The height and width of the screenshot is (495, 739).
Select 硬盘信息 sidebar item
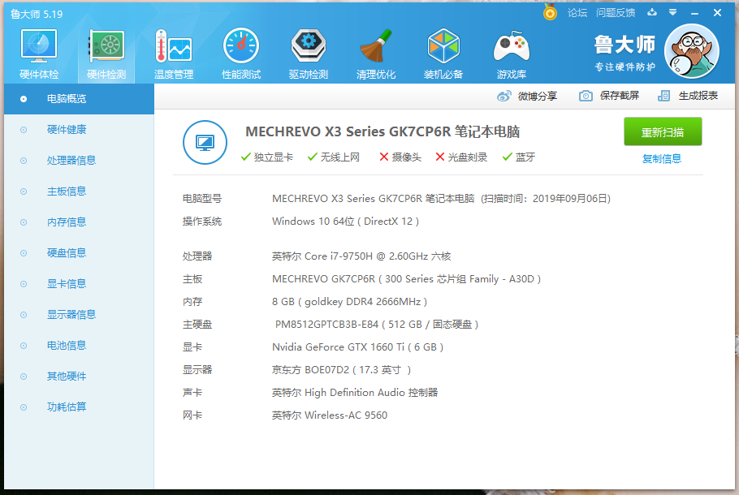[80, 253]
